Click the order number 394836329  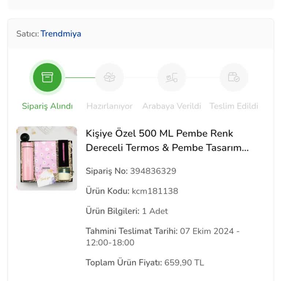(x=153, y=171)
